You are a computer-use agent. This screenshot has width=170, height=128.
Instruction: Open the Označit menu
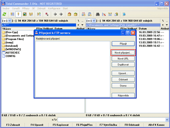coord(16,9)
